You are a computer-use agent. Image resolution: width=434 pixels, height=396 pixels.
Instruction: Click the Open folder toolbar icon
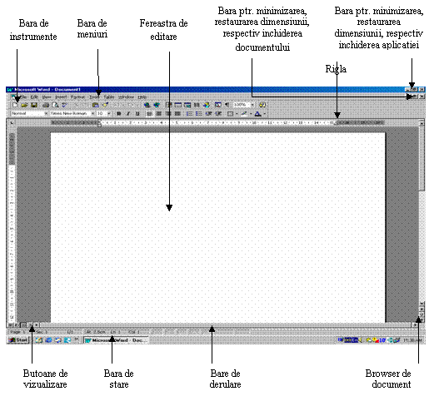24,105
